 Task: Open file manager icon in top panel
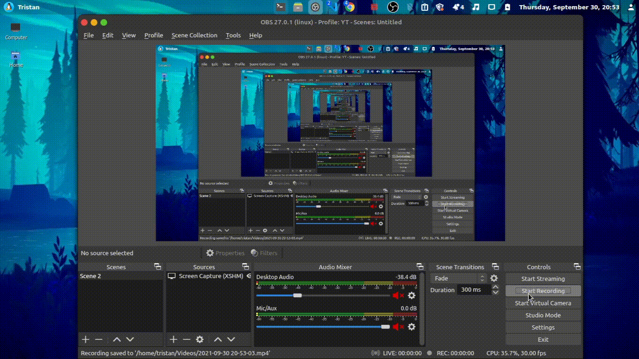point(298,7)
